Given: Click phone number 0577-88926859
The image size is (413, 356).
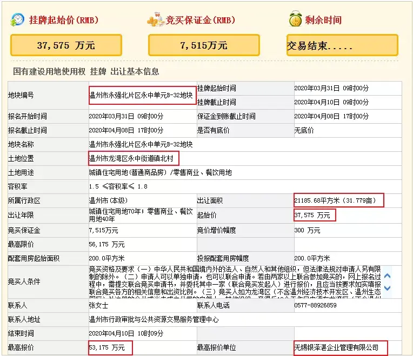Looking at the screenshot, I should click(315, 305).
